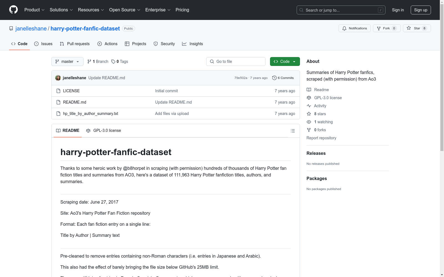Click the page vertical scrollbar thumb

[x=442, y=78]
